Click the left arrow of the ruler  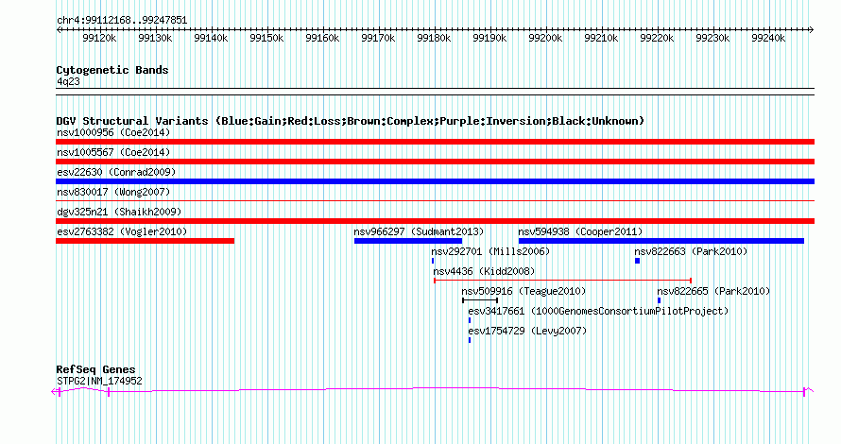coord(59,29)
